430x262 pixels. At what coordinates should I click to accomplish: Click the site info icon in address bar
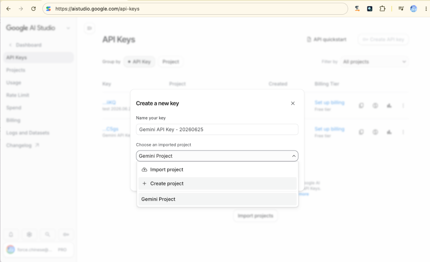coord(49,9)
